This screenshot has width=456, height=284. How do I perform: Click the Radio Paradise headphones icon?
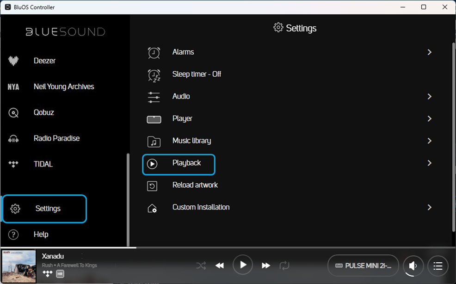coord(13,138)
